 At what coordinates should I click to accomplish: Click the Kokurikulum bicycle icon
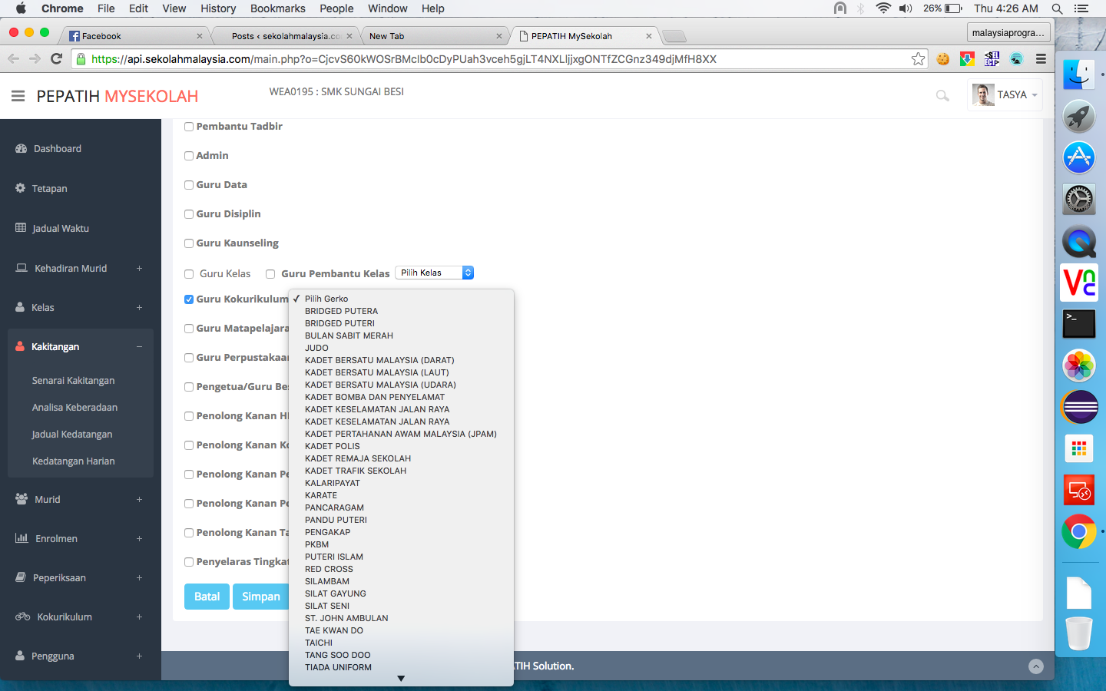[x=23, y=617]
